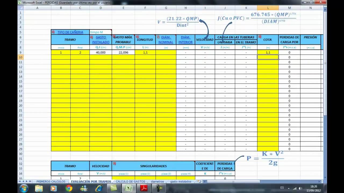The image size is (344, 193).
Task: Follow the TIPO DE CAÑERIA link
Action: click(x=70, y=32)
